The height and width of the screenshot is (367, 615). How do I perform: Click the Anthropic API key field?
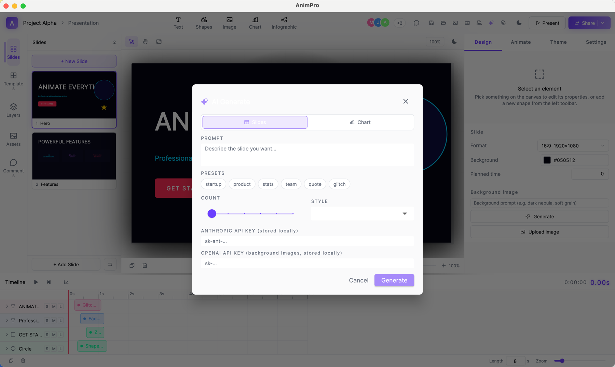(x=307, y=241)
